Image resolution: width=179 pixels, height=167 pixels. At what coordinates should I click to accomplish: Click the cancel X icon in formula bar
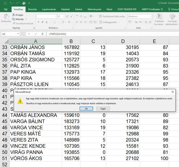coord(29,34)
